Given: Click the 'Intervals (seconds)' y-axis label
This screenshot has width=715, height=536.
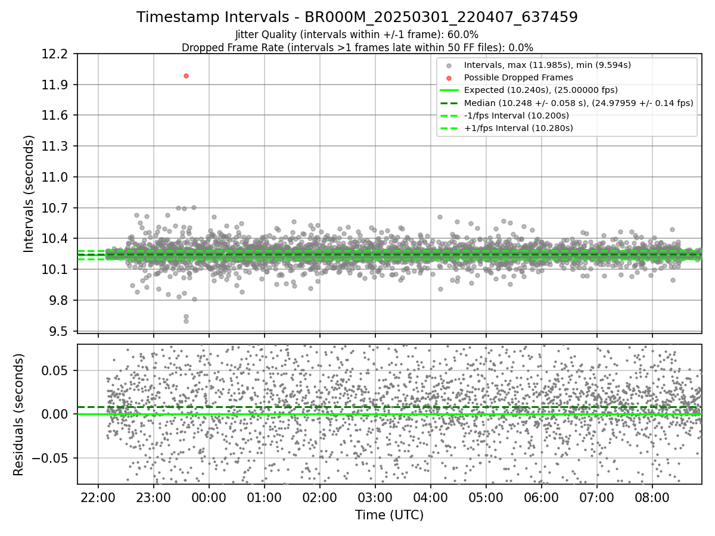Looking at the screenshot, I should point(29,193).
